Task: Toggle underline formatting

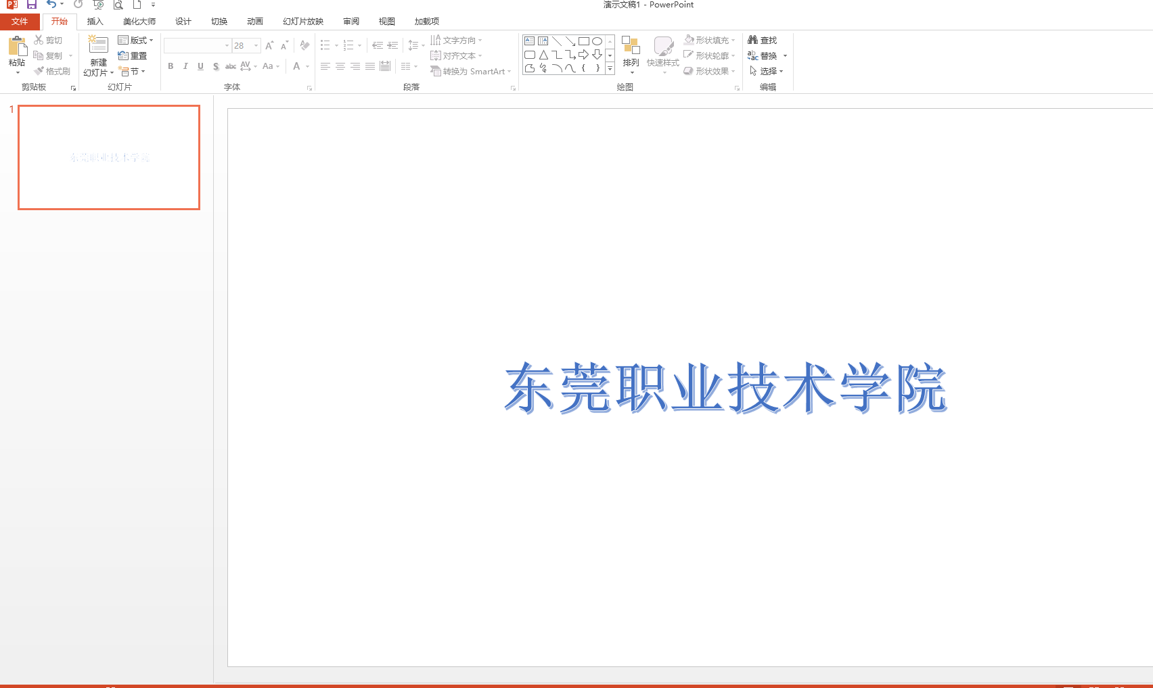Action: click(x=200, y=66)
